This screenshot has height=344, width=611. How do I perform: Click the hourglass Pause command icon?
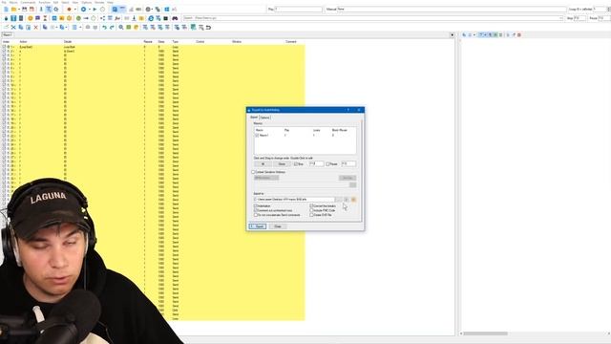click(45, 18)
